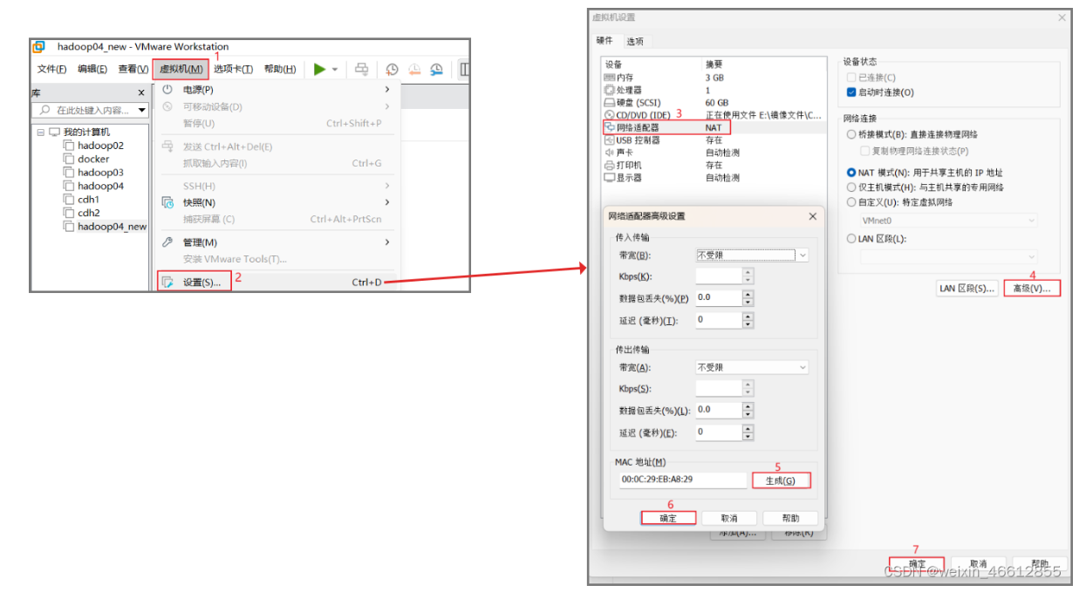The height and width of the screenshot is (592, 1086).
Task: Open the library search filter dropdown arrow
Action: pos(142,111)
